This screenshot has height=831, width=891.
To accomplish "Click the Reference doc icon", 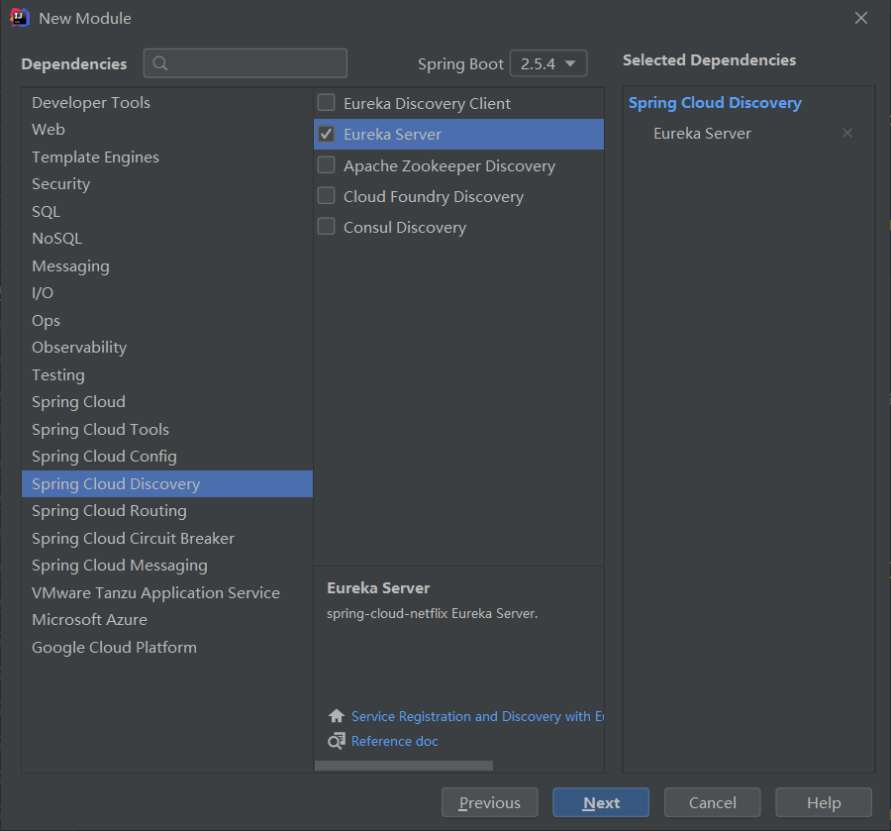I will click(x=337, y=741).
